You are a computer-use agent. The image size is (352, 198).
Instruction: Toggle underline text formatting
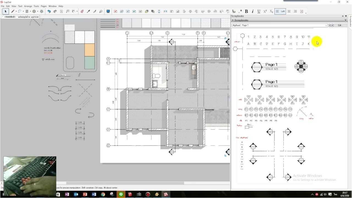(x=259, y=11)
